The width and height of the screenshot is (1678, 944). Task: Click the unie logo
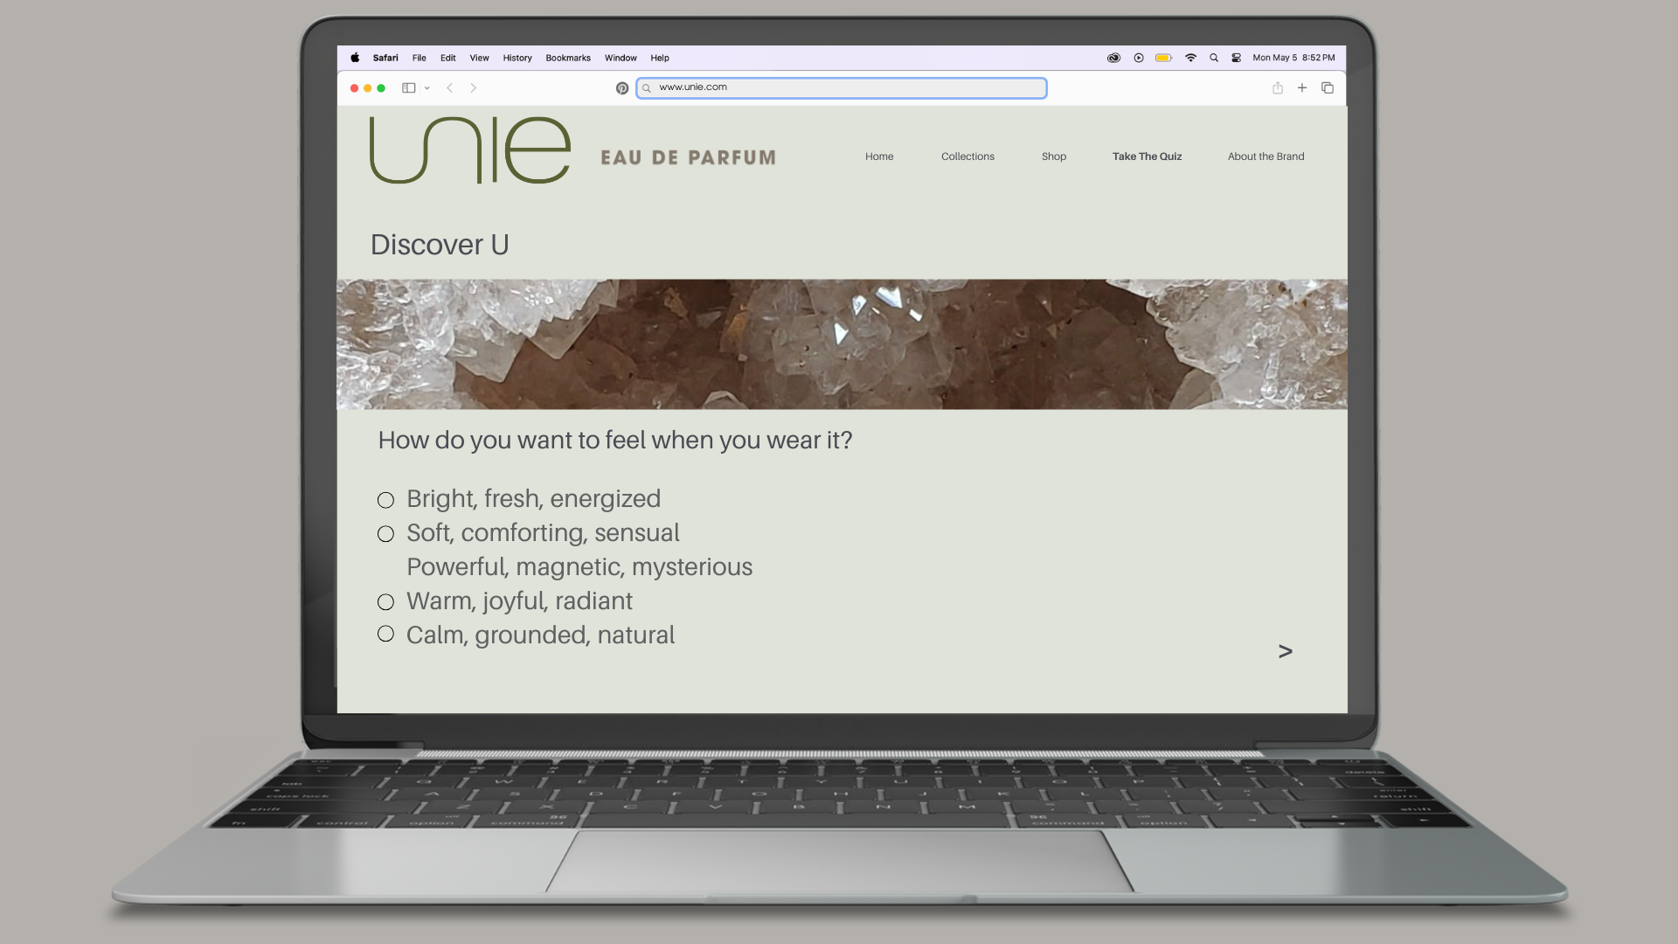click(470, 150)
